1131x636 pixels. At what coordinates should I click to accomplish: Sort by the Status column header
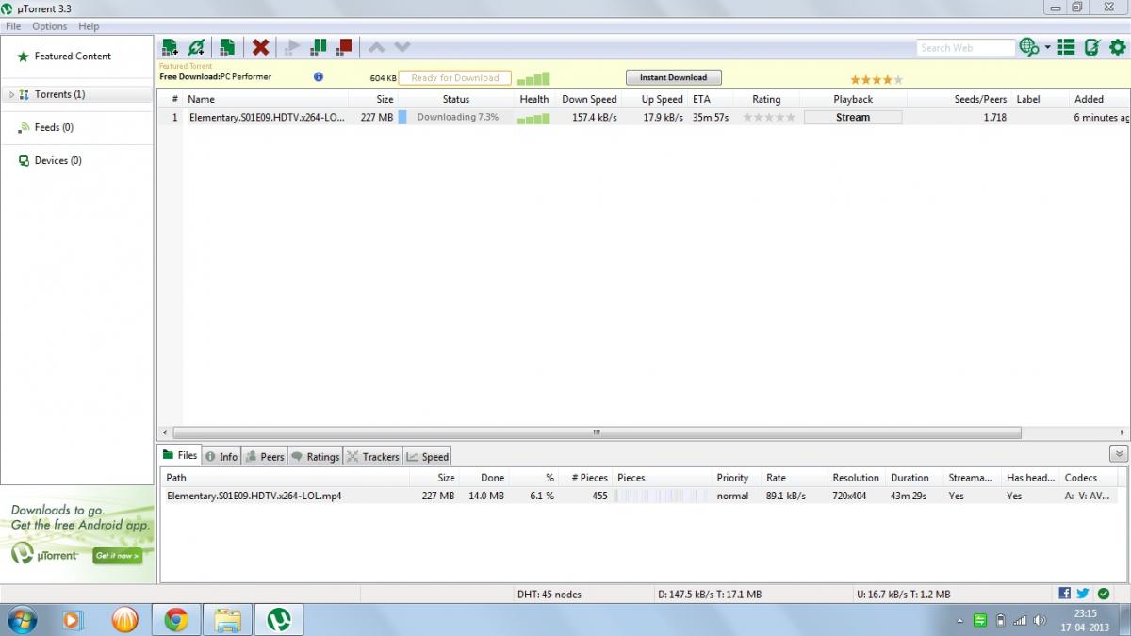click(x=456, y=99)
